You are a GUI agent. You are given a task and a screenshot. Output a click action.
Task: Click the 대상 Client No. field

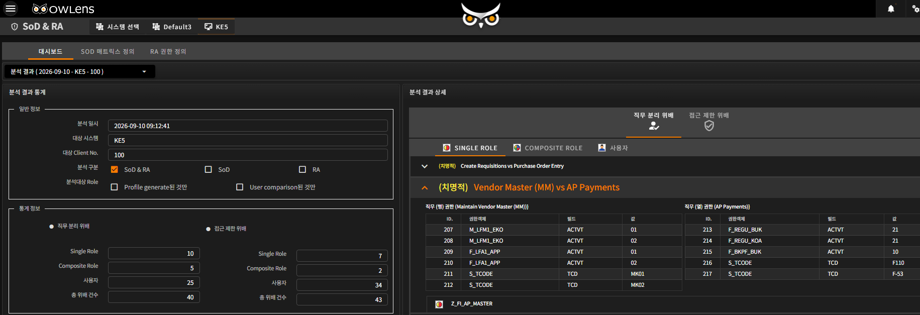tap(248, 155)
